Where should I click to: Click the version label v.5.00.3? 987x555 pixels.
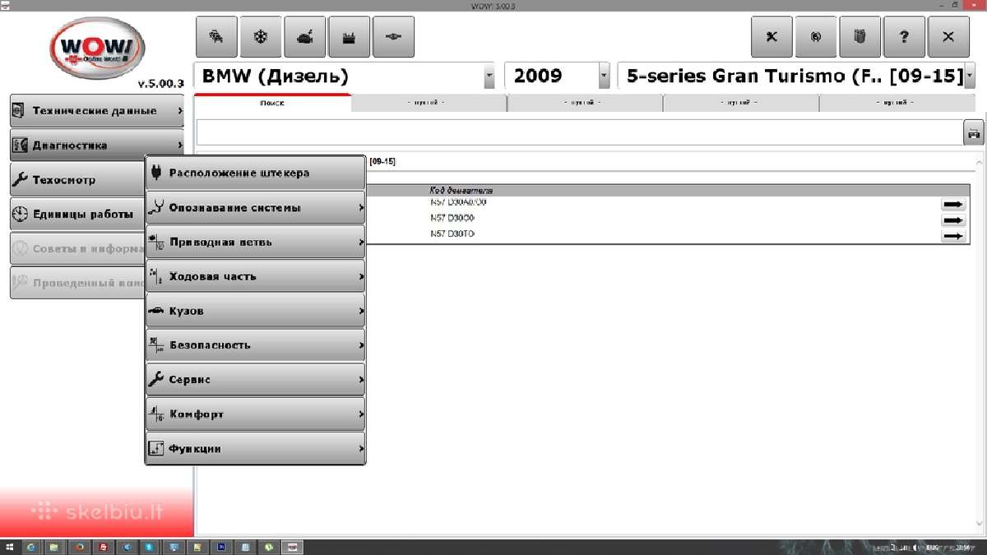[160, 84]
